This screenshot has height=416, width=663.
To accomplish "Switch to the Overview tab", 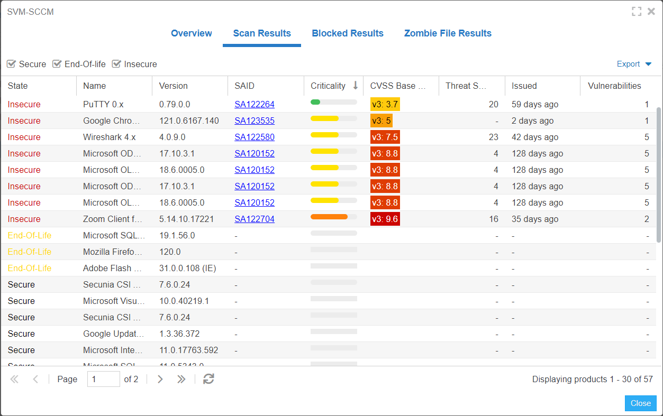I will tap(191, 33).
